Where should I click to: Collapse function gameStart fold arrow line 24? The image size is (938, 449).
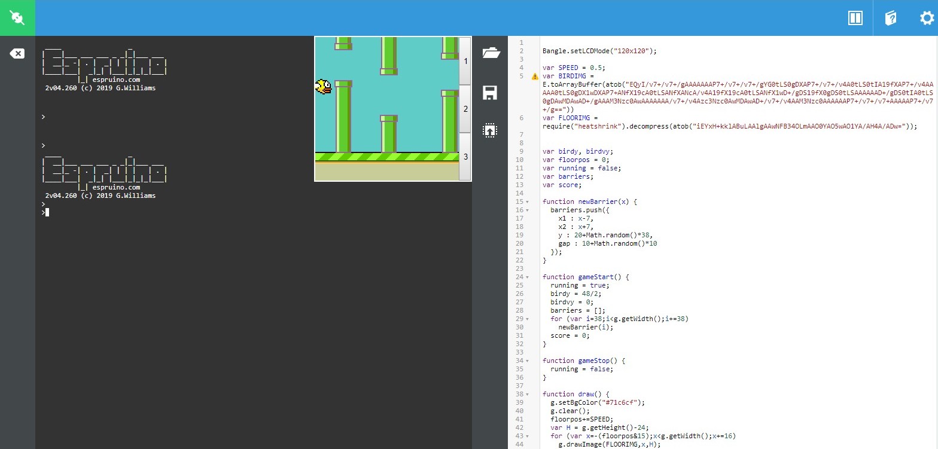[x=527, y=277]
